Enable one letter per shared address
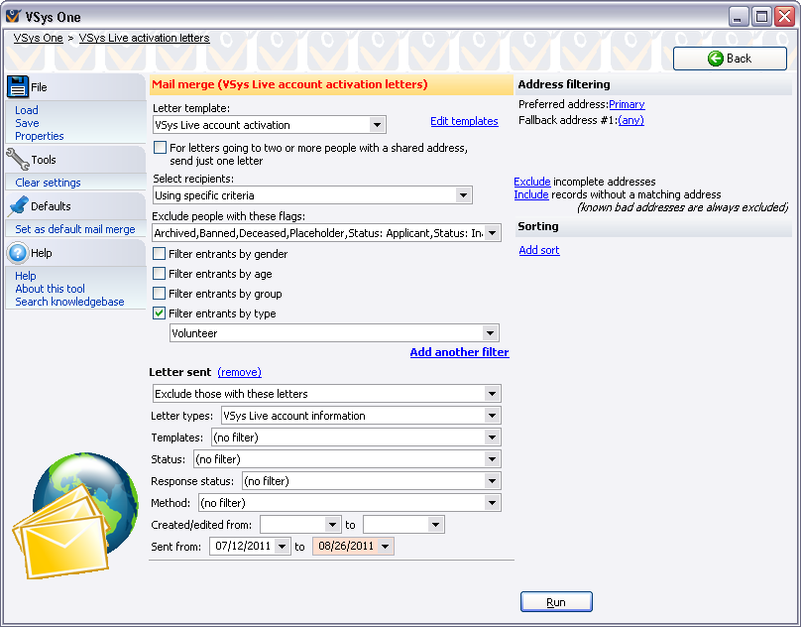801x627 pixels. pos(160,148)
